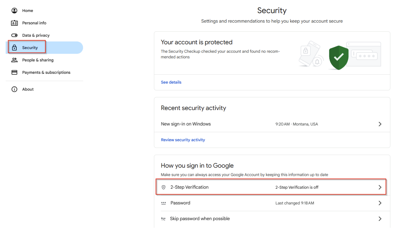
Task: Open the People & sharing section
Action: pyautogui.click(x=38, y=60)
